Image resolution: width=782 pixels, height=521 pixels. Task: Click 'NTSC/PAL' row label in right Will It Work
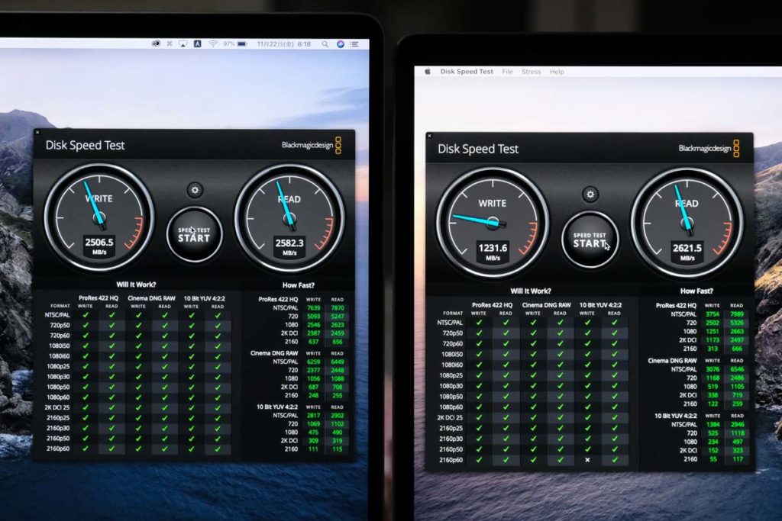point(450,323)
